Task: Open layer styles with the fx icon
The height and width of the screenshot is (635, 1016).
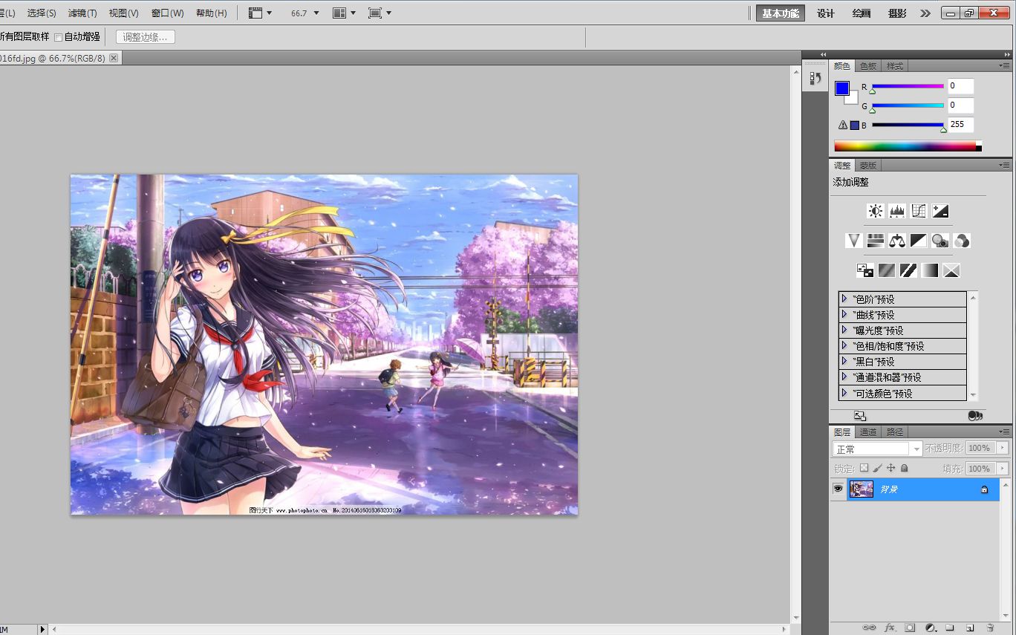Action: [890, 629]
